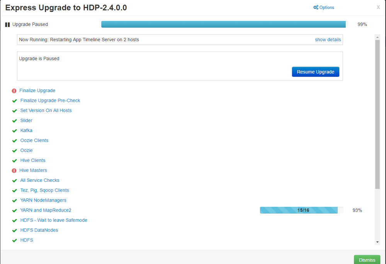This screenshot has width=386, height=264.
Task: Open the YARN NodeManagers step
Action: [x=43, y=200]
